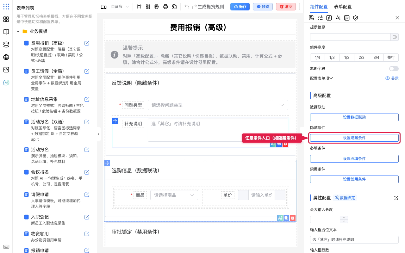
Task: Click the sliders icon in config panel
Action: (320, 18)
